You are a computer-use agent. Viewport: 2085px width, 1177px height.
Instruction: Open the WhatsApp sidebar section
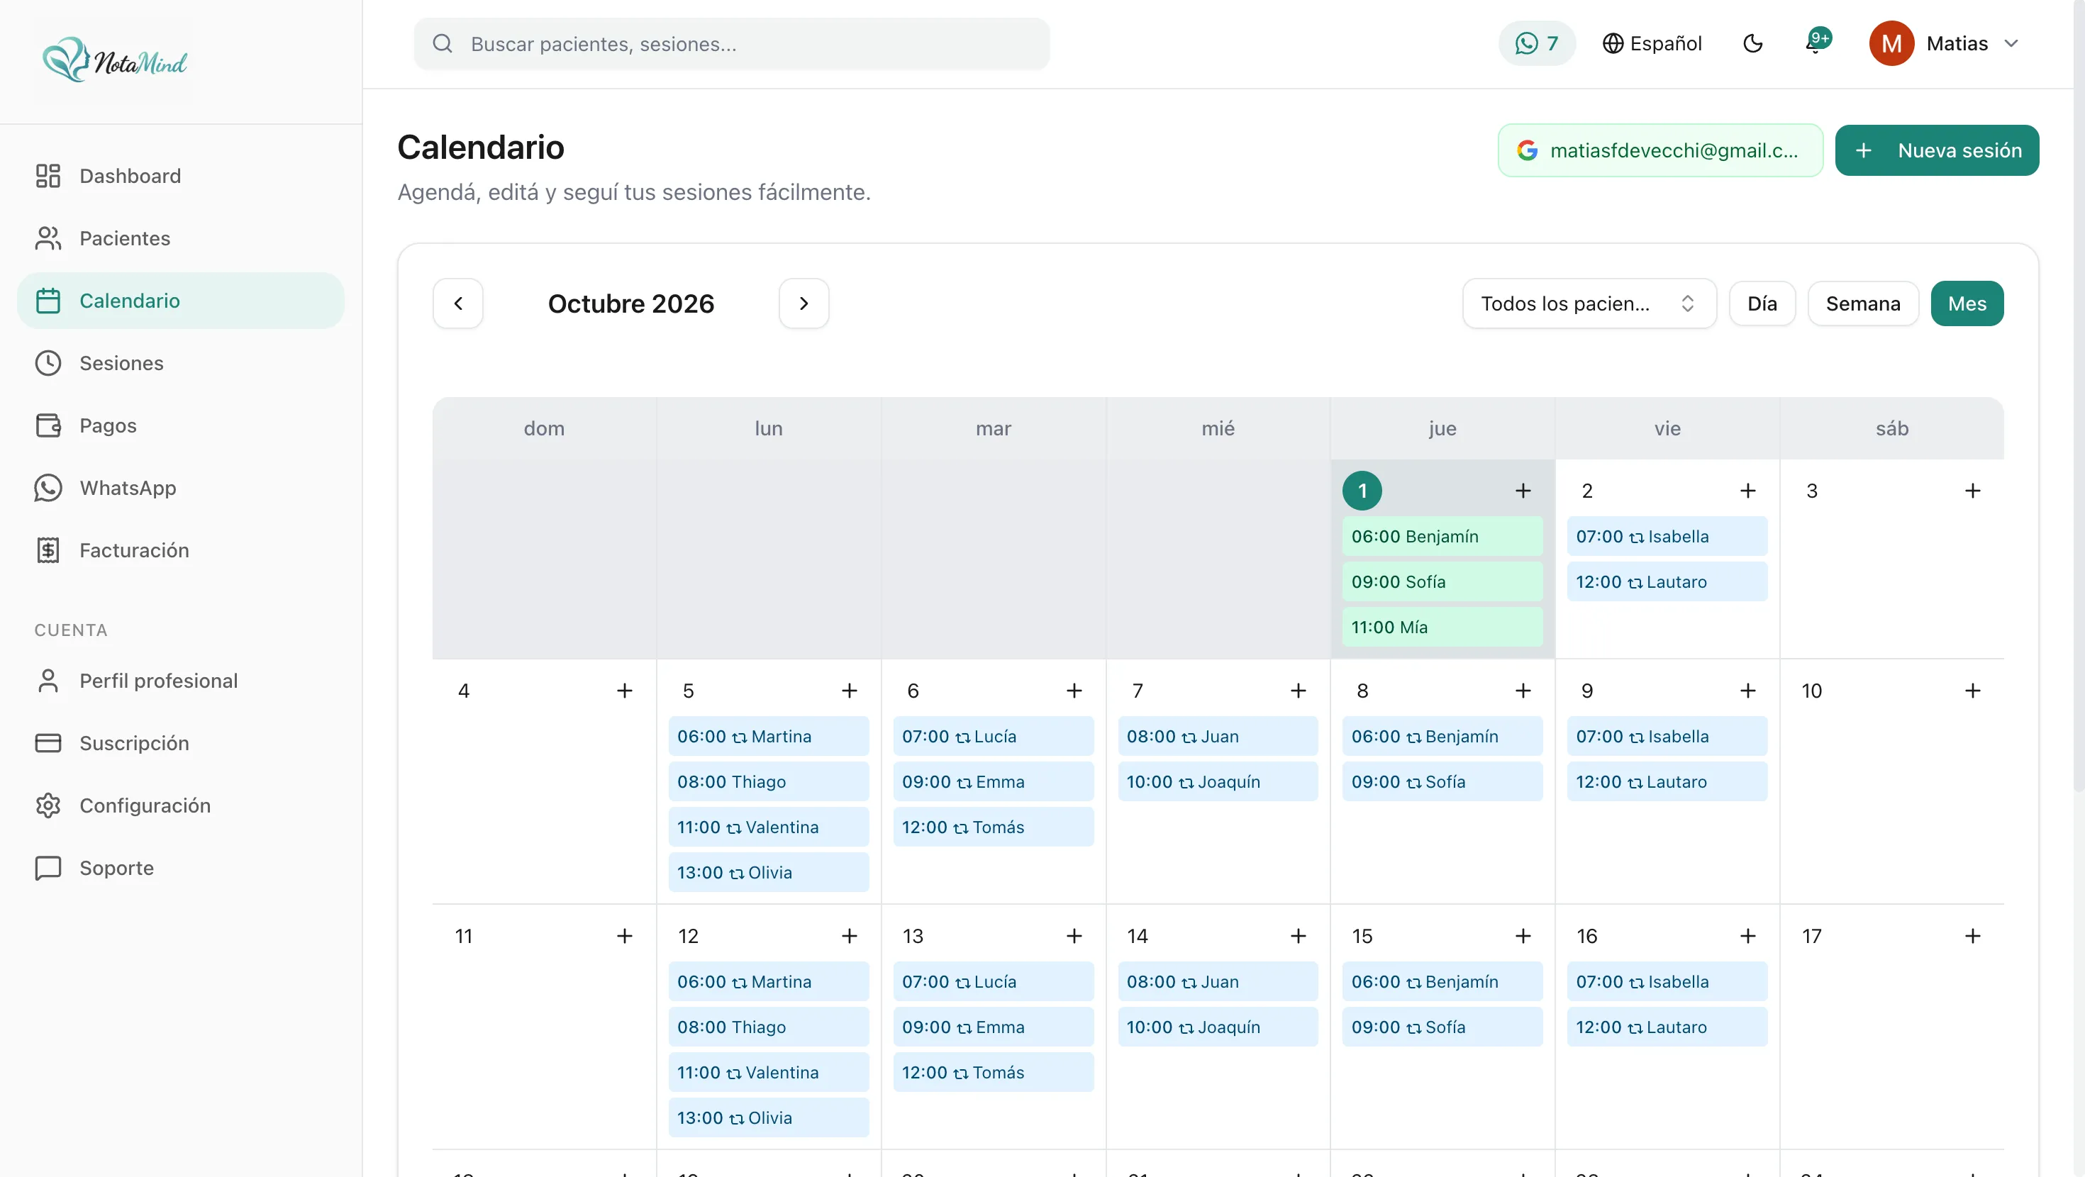181,487
